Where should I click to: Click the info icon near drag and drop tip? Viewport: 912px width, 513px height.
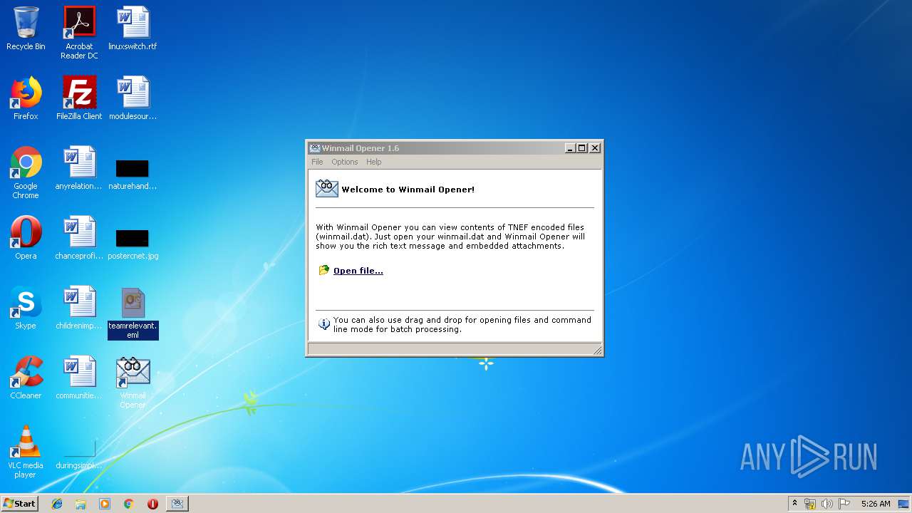coord(324,324)
